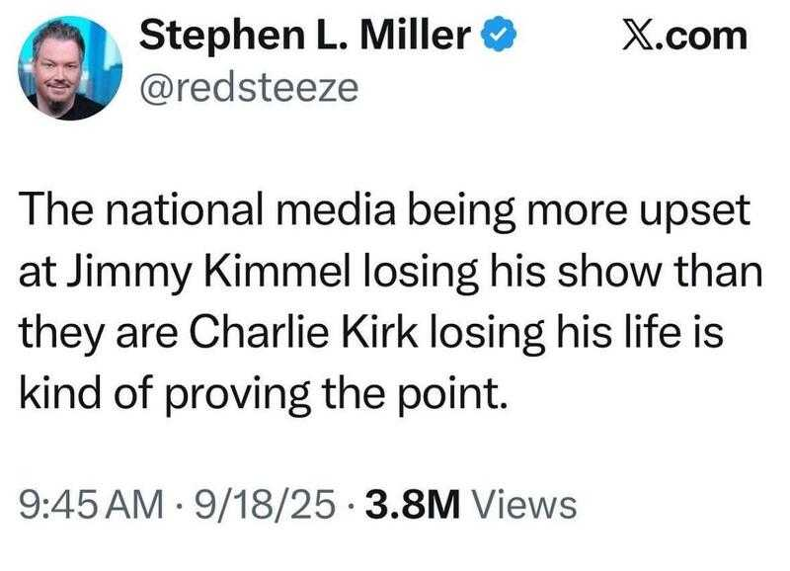The height and width of the screenshot is (571, 790).
Task: Open the Stephen L. Miller display name
Action: point(305,35)
